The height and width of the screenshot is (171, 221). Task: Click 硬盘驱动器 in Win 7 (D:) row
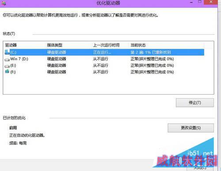pyautogui.click(x=57, y=59)
